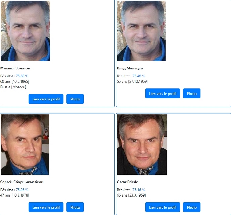Click Photo button under Влад Мальцев

click(192, 93)
